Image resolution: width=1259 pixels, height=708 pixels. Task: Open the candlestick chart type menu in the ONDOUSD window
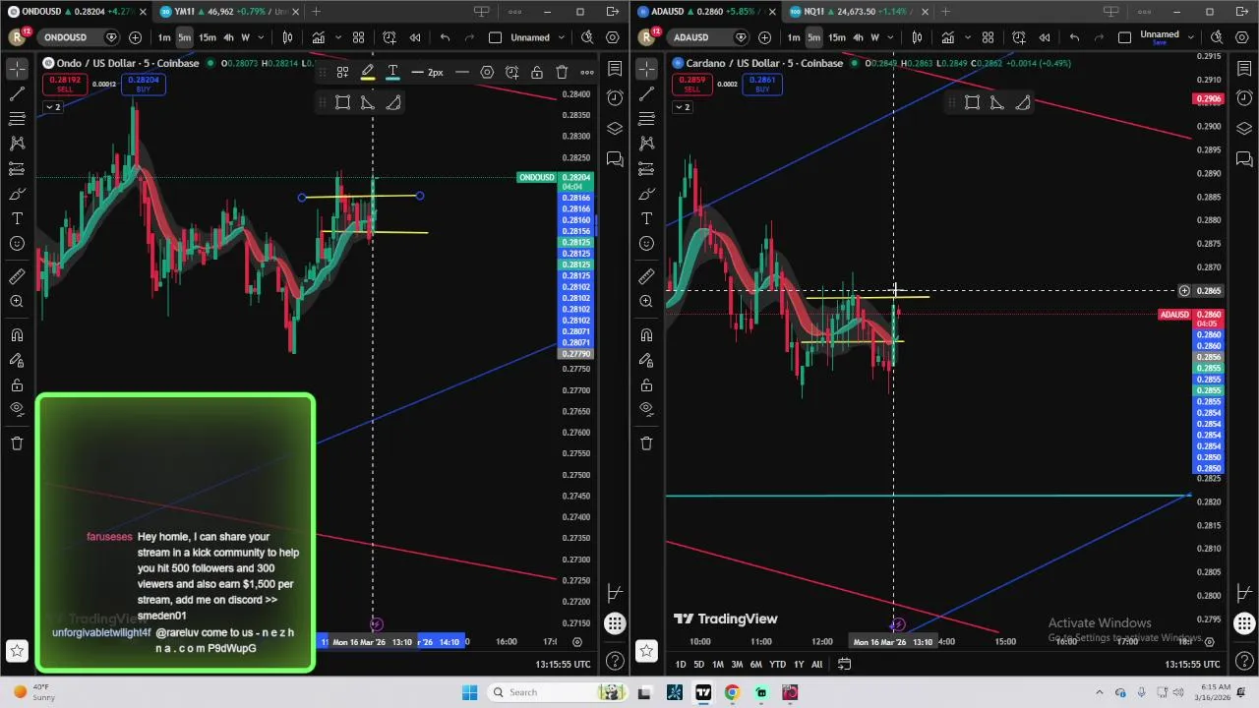click(287, 37)
